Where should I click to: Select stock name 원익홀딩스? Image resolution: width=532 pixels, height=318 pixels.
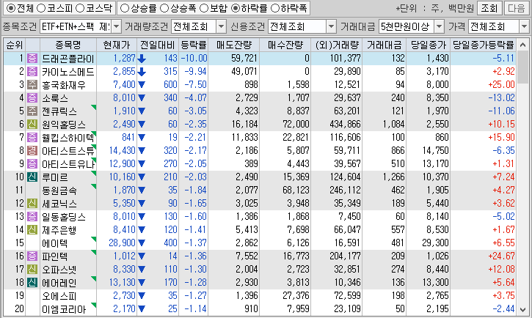(64, 125)
